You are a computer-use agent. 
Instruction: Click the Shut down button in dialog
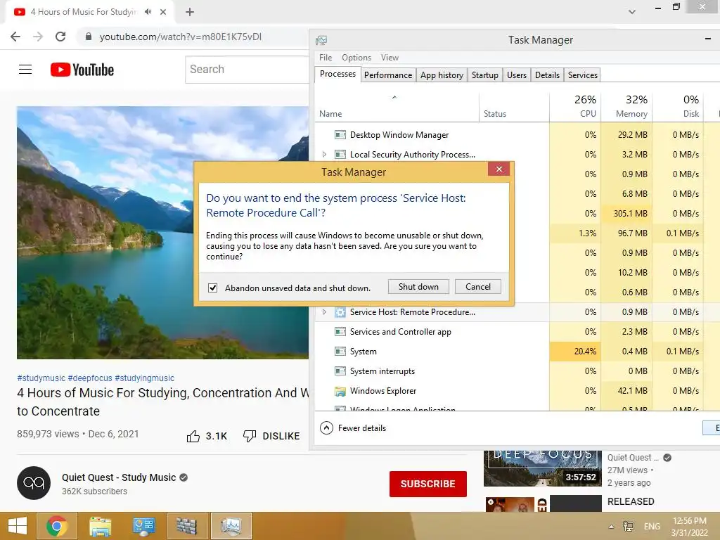point(418,287)
